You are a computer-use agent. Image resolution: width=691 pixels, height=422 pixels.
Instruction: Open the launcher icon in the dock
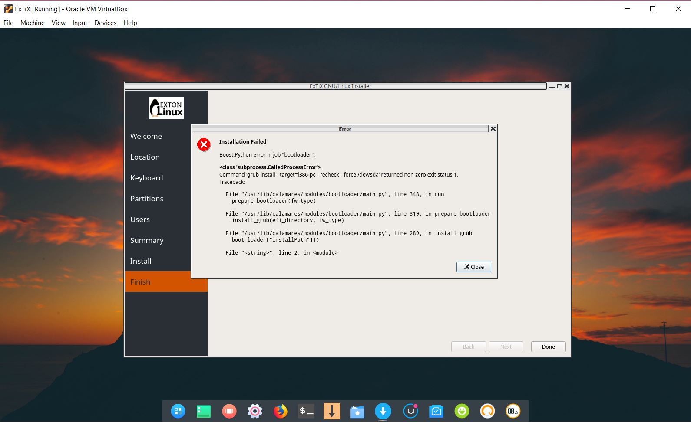(178, 411)
